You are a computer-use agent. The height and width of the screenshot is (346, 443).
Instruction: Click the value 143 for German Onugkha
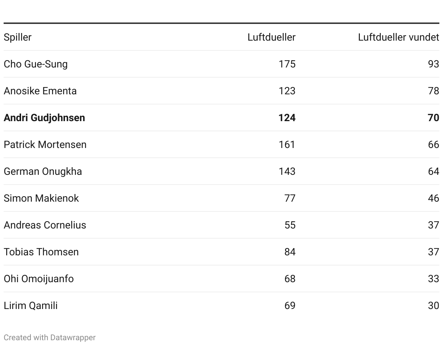click(x=287, y=172)
